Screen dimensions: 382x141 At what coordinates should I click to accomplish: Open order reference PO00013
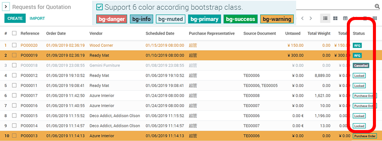(29, 136)
